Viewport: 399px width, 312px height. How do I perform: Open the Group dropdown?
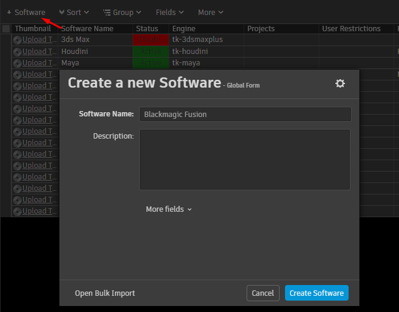tap(122, 12)
